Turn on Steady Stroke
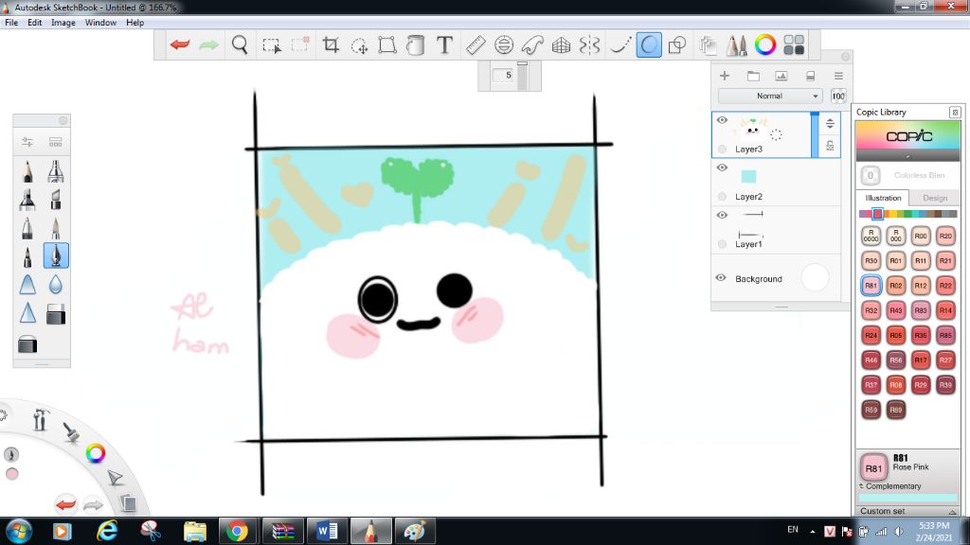Image resolution: width=970 pixels, height=545 pixels. tap(620, 44)
